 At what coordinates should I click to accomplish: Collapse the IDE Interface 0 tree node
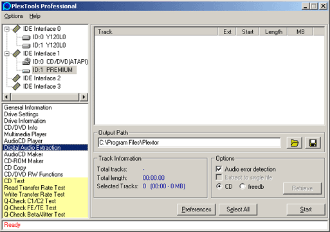(x=7, y=29)
